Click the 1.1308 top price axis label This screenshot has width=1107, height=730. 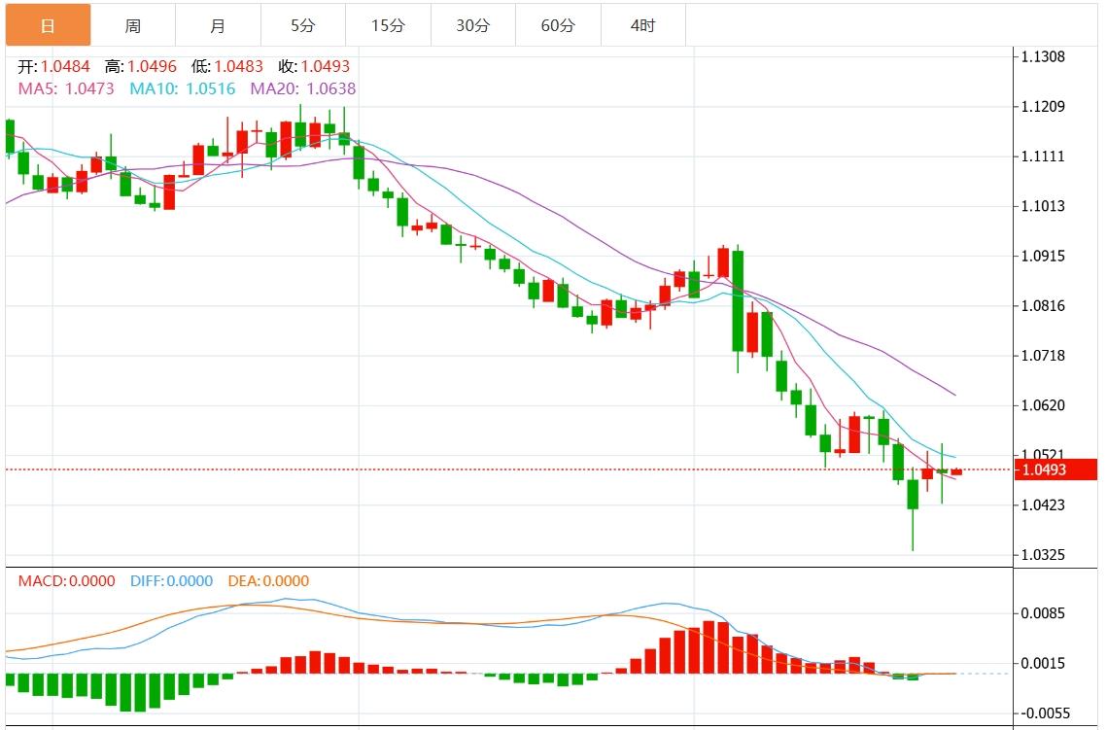tap(1043, 56)
